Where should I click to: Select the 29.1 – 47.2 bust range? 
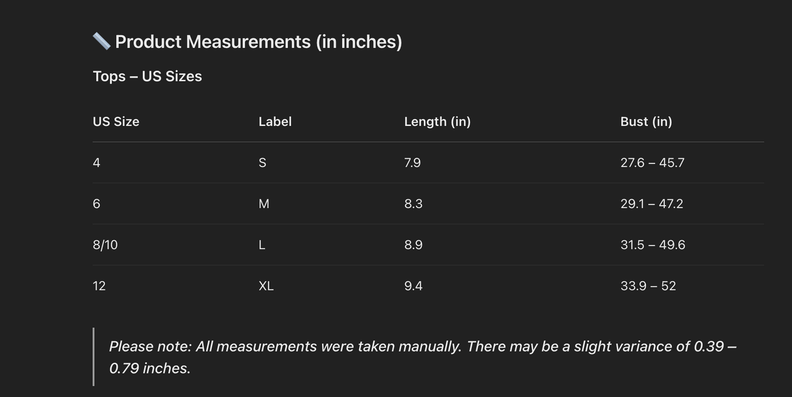(652, 204)
